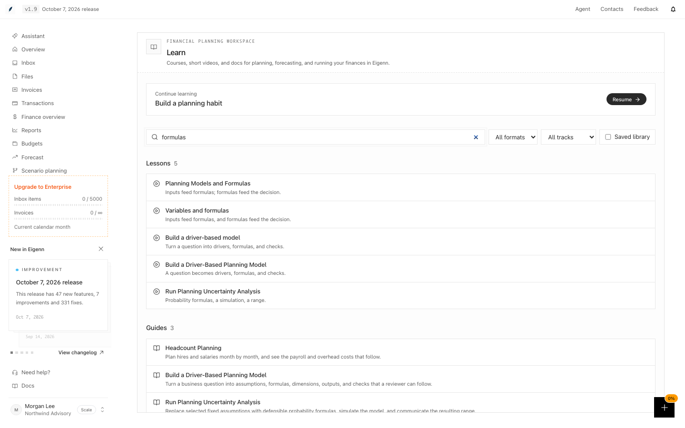The width and height of the screenshot is (685, 428).
Task: Click the Inbox tray icon
Action: (15, 63)
